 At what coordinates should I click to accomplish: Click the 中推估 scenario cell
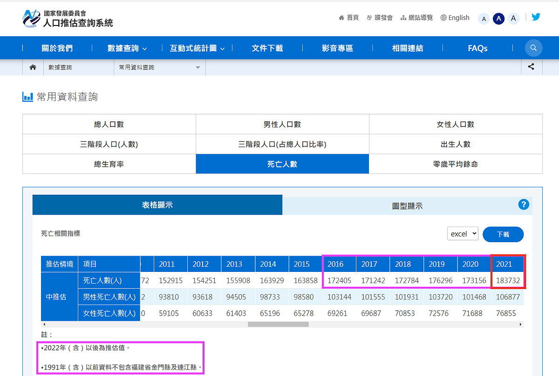pos(59,297)
